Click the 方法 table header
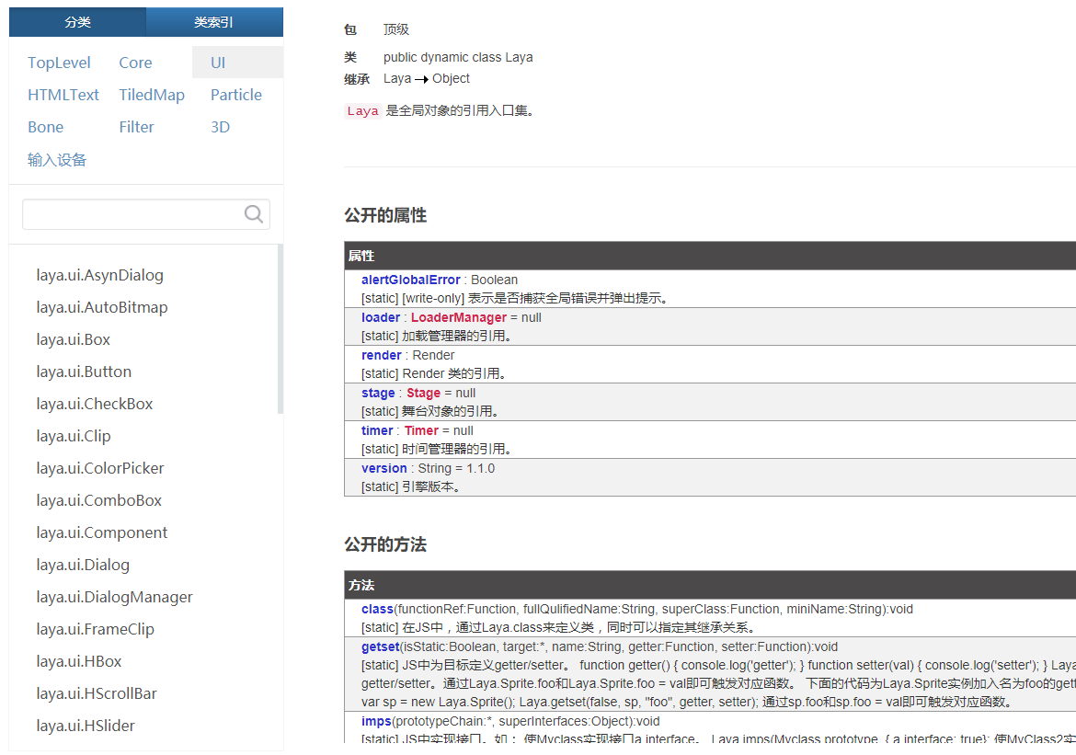Screen dimensions: 1076x755 710,585
